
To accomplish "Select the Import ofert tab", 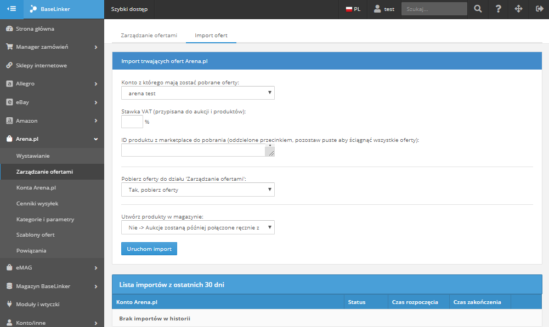I will click(x=211, y=35).
